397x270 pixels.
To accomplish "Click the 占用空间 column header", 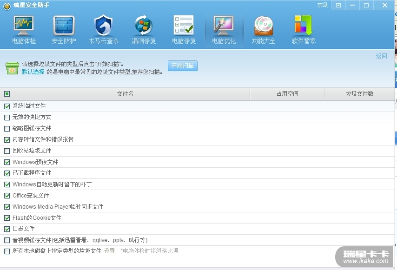I will click(287, 94).
